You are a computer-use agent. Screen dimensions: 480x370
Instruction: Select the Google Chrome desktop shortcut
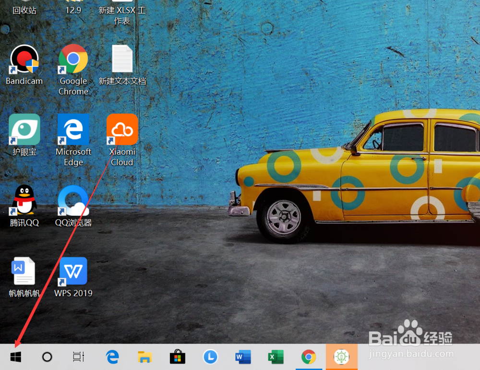73,70
